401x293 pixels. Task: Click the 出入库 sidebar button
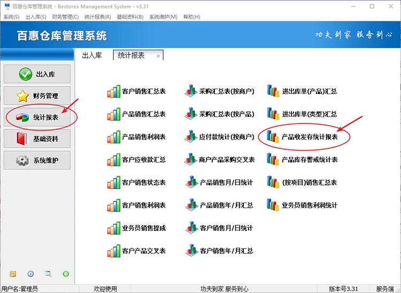[x=37, y=74]
